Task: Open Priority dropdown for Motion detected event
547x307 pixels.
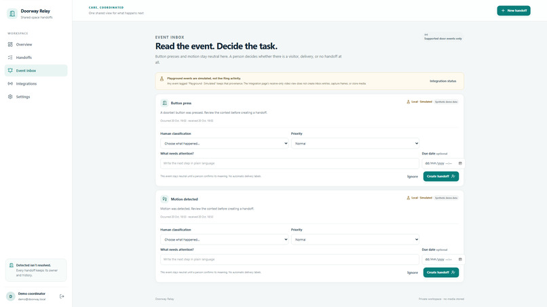Action: tap(355, 240)
